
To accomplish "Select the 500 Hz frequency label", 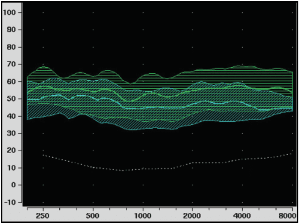I will click(93, 216).
